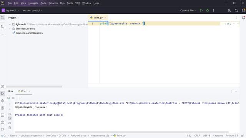Stop the running process in Run panel
246x138 pixels.
point(13,98)
